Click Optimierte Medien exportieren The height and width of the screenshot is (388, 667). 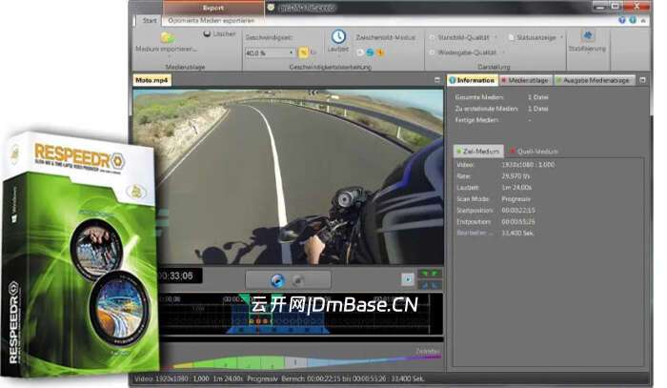[211, 20]
